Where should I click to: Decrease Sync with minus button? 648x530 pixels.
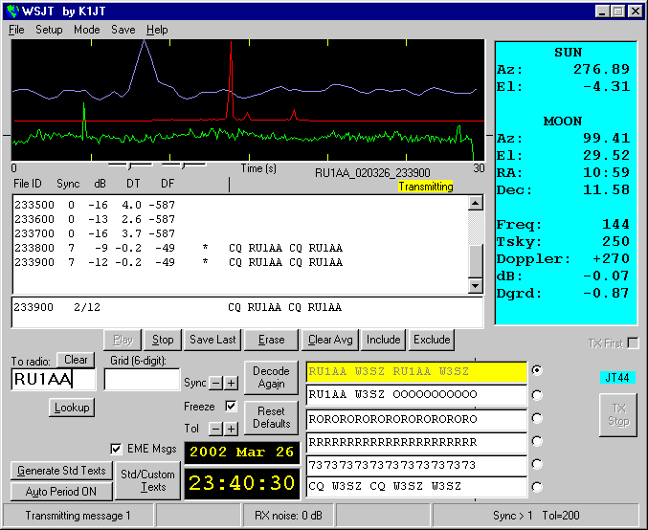point(215,383)
